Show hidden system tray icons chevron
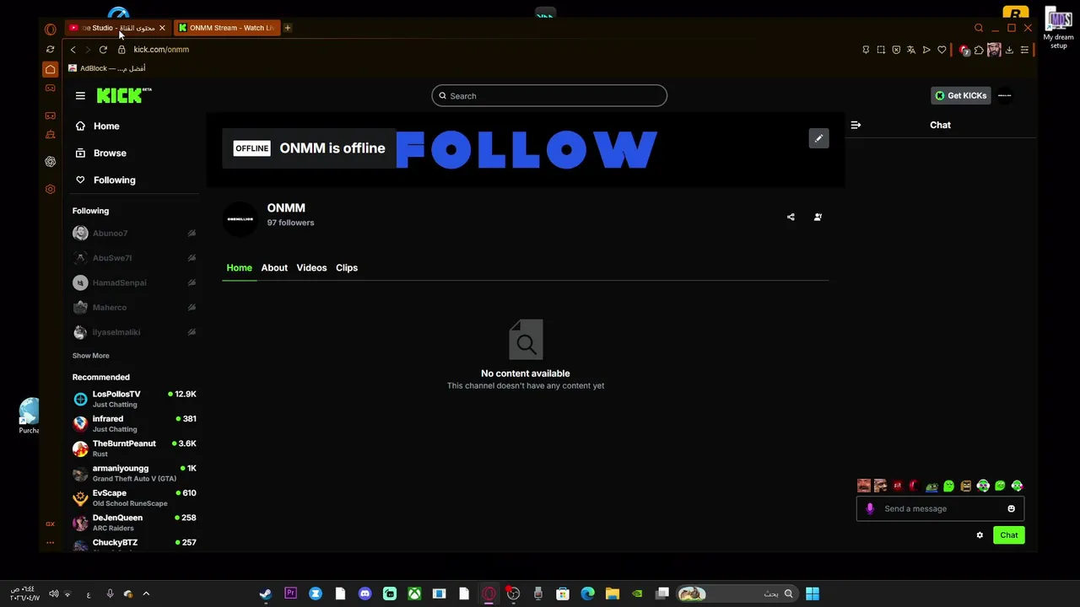 146,594
